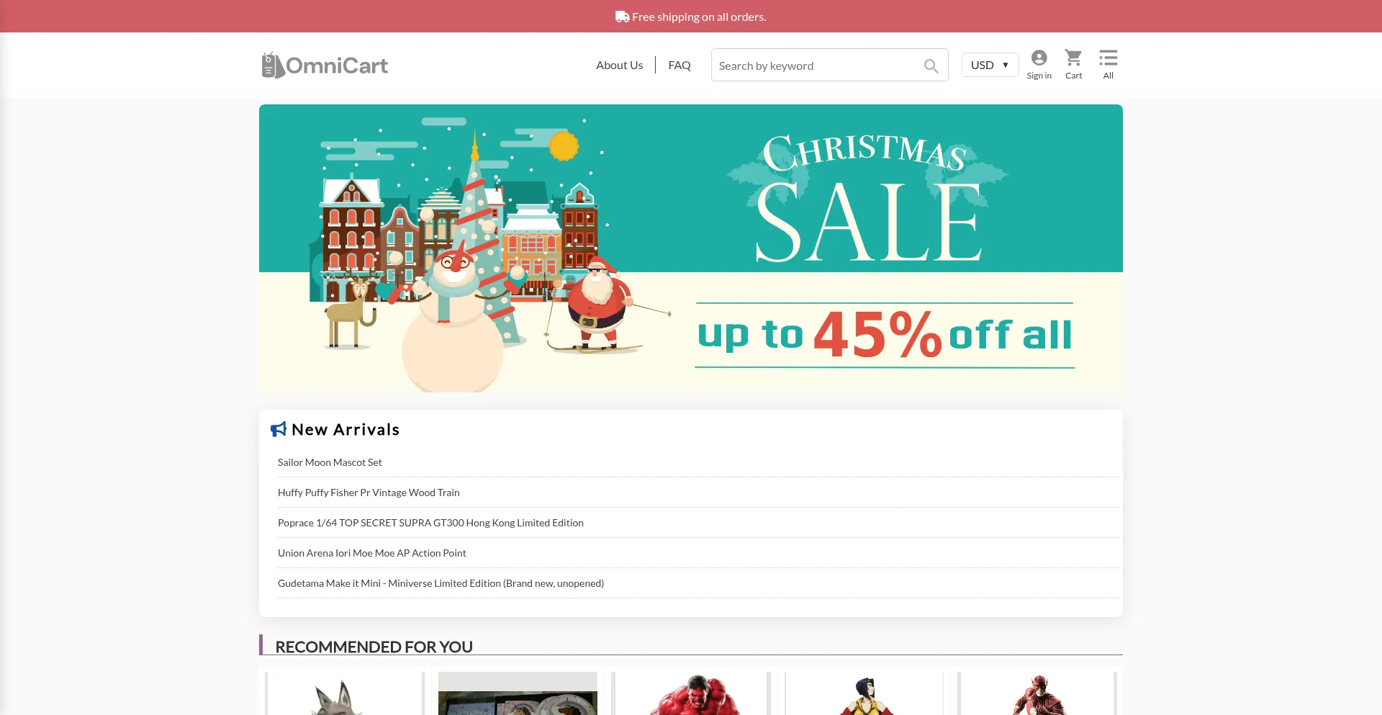Click the Christmas Sale banner
This screenshot has width=1382, height=715.
point(691,248)
